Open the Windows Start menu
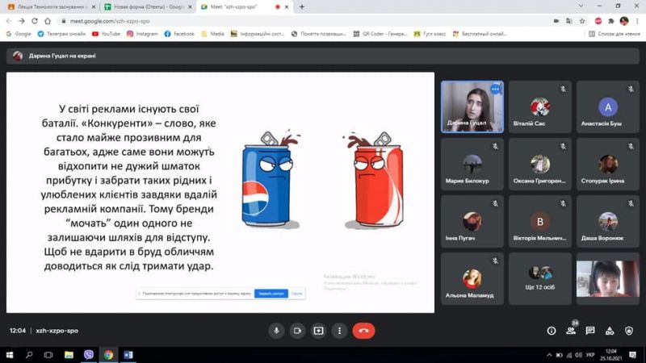 9,355
